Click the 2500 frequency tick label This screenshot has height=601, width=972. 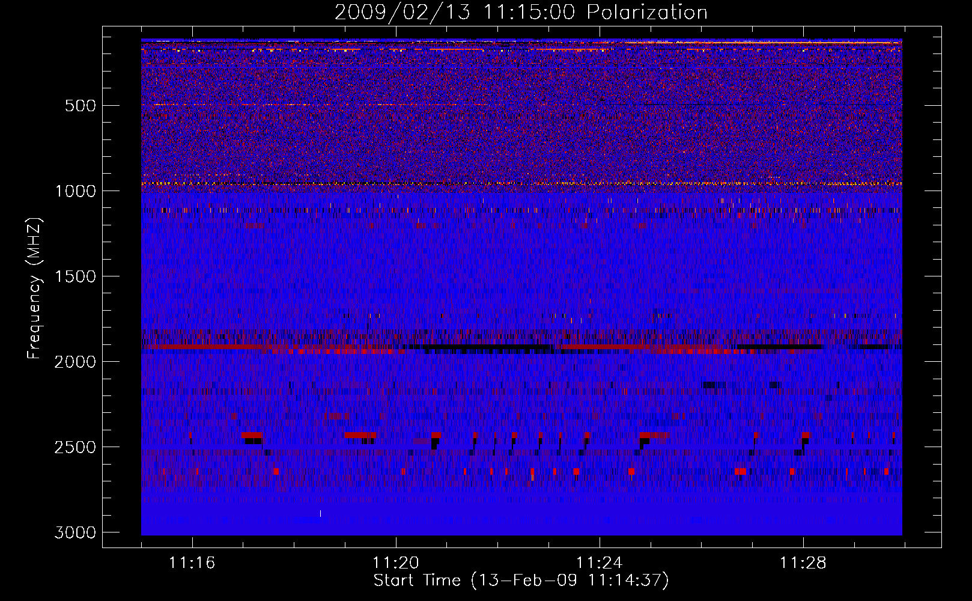[x=75, y=448]
